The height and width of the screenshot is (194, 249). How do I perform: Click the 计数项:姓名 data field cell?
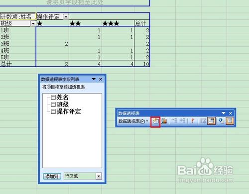pyautogui.click(x=18, y=16)
